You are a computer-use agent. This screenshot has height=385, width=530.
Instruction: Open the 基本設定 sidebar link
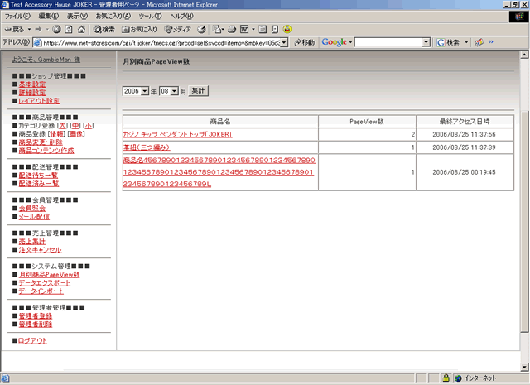tap(31, 84)
